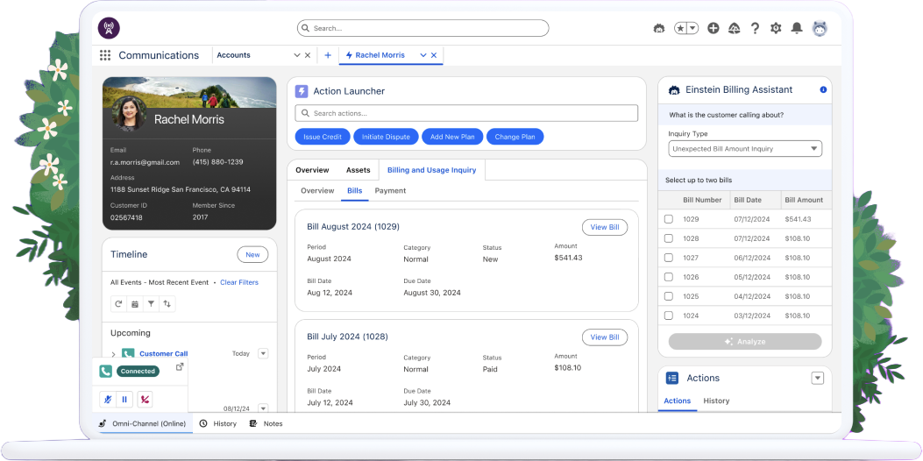
Task: Click the Search actions input field
Action: [x=466, y=113]
